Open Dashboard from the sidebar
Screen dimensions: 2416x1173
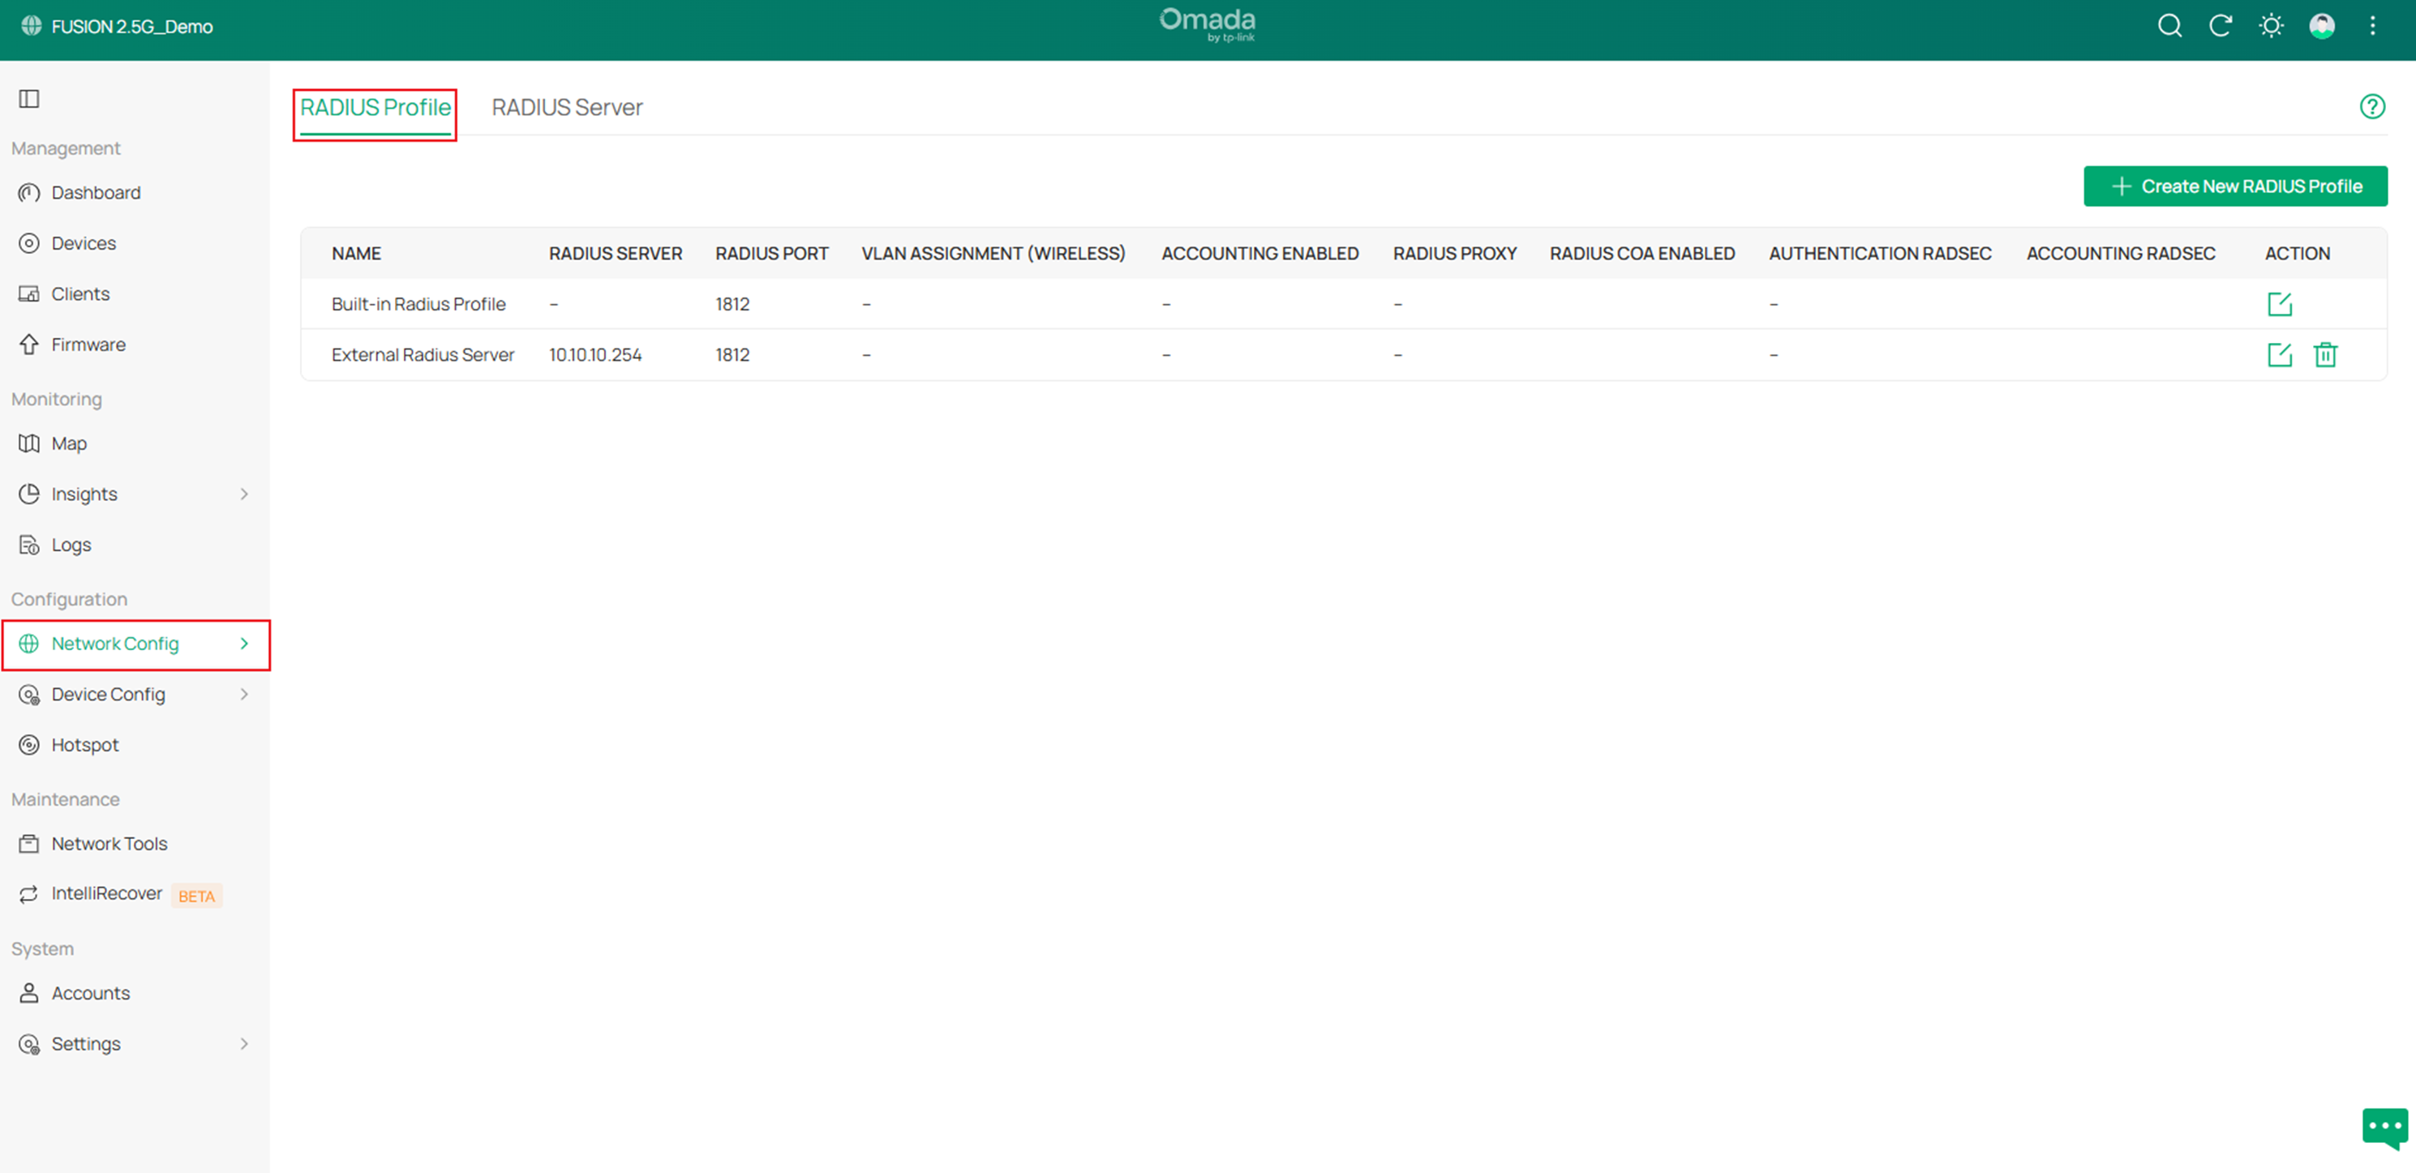point(96,192)
